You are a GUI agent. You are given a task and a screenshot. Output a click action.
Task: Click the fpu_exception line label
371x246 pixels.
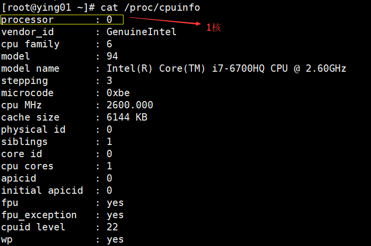(39, 215)
